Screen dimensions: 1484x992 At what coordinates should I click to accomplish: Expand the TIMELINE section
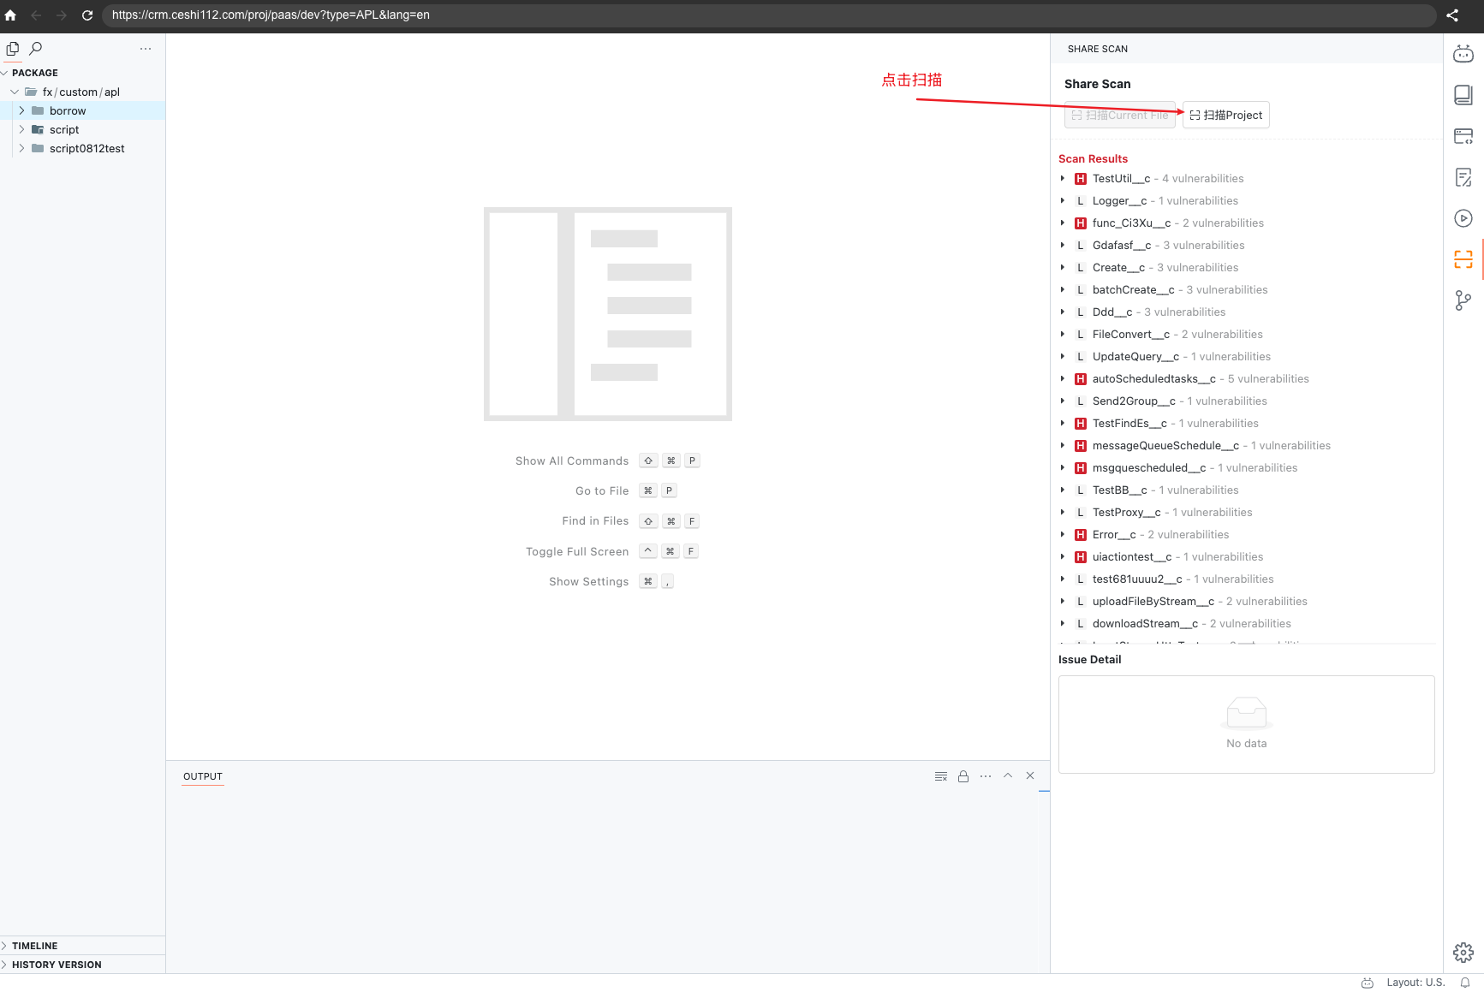(x=34, y=946)
